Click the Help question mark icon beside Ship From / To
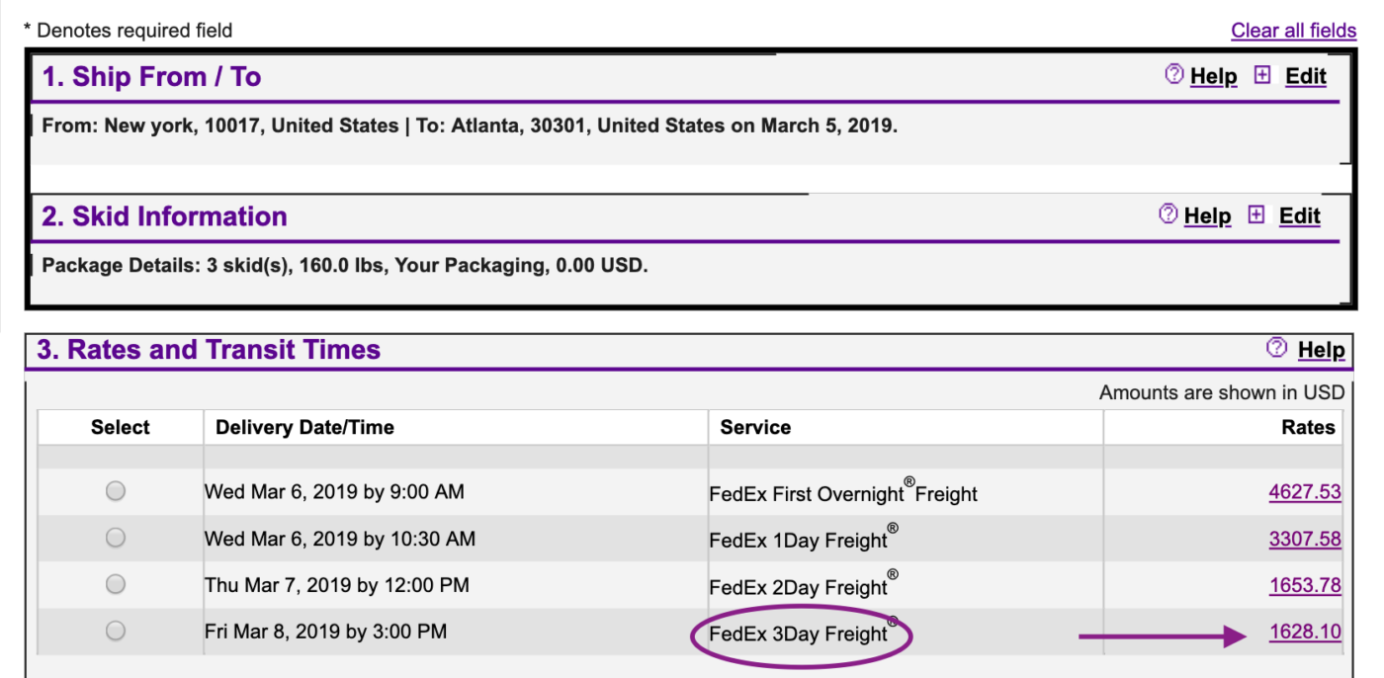Viewport: 1384px width, 678px height. pos(1172,75)
